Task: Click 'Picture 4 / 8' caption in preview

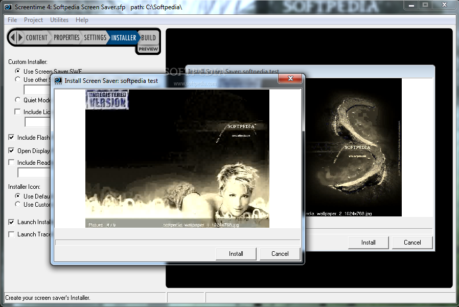Action: click(102, 225)
